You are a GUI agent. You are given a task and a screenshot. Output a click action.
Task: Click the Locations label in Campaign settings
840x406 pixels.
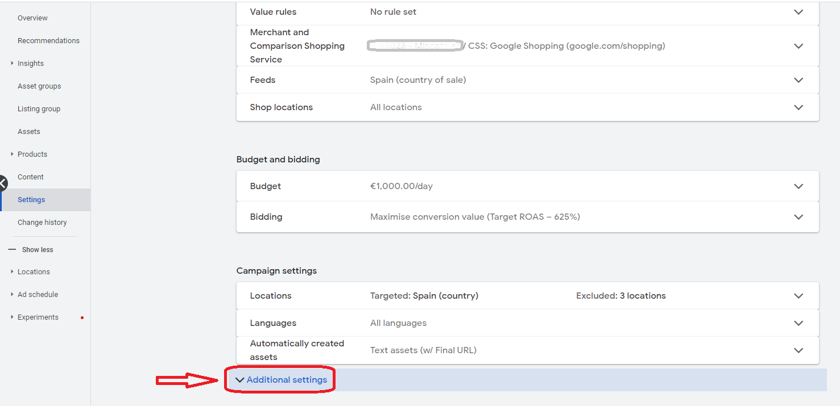[x=271, y=296]
